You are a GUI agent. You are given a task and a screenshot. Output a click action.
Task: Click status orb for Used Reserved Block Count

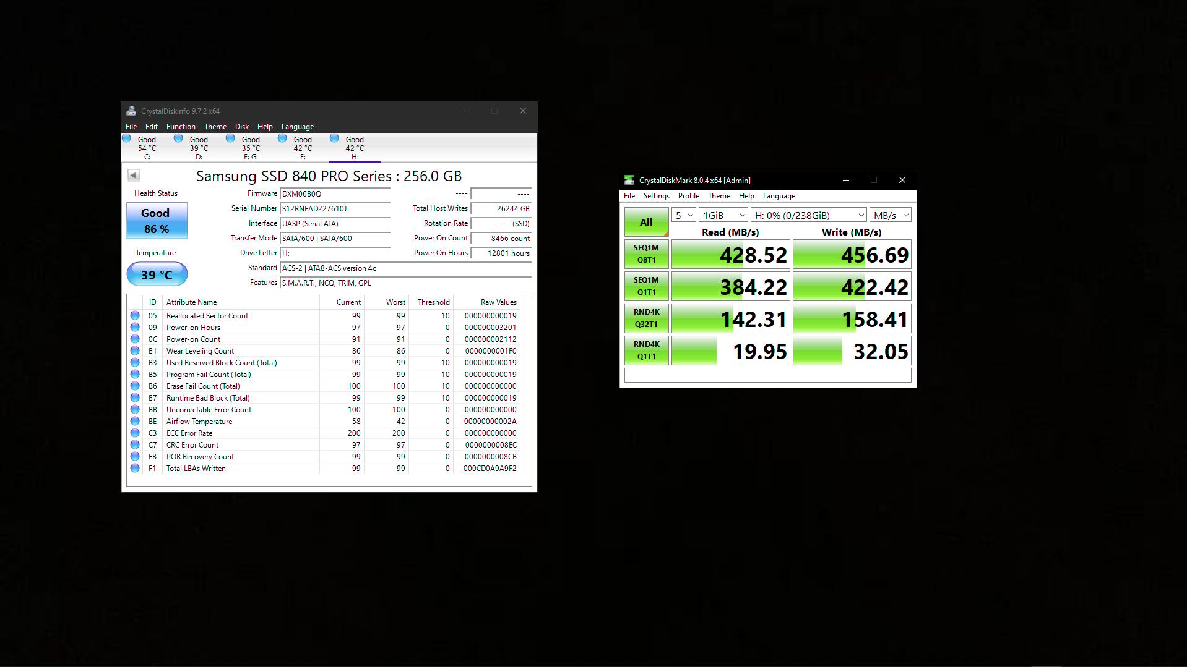pos(135,362)
